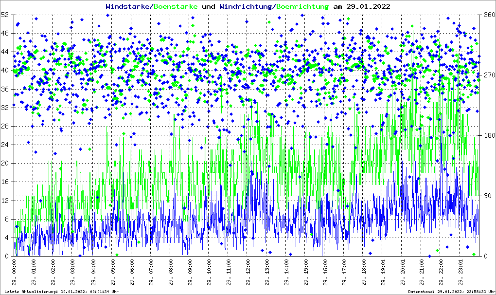Viewport: 496px width, 295px height.
Task: Click the 90 degree label on right axis
Action: tap(486, 196)
